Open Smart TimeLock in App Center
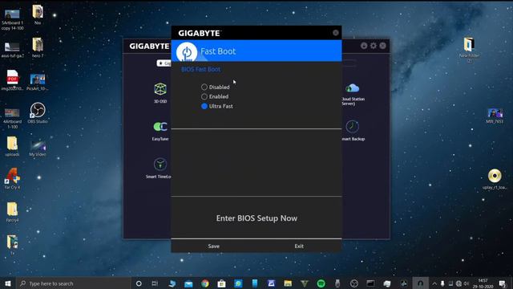Viewport: 513px width, 289px height. (x=159, y=169)
